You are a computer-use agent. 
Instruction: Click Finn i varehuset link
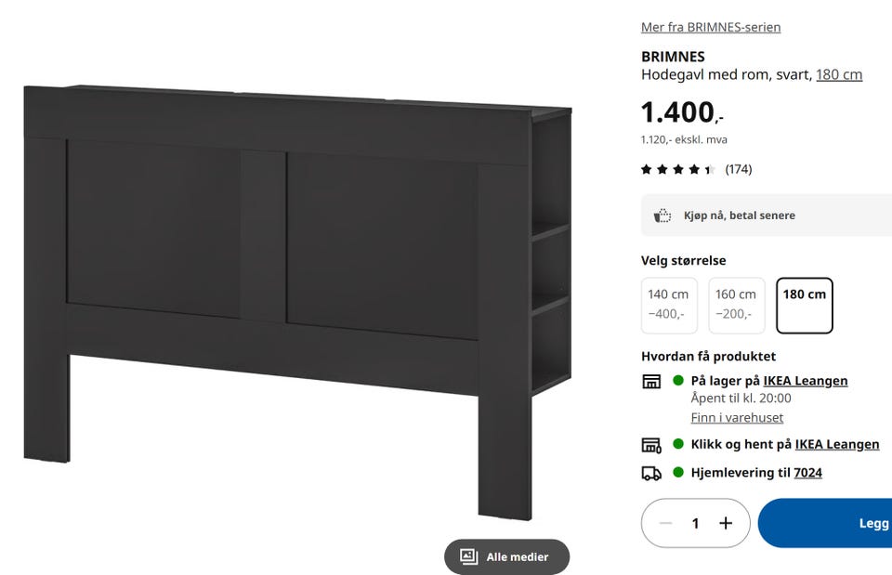pos(737,417)
